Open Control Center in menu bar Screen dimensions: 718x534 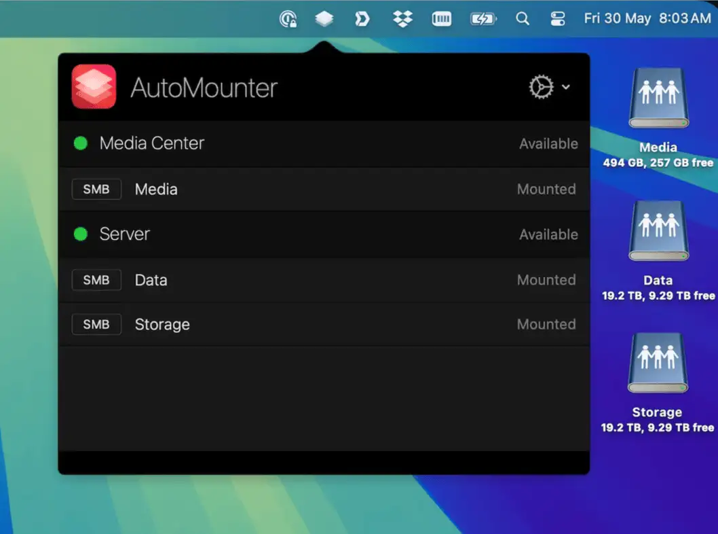[x=558, y=19]
